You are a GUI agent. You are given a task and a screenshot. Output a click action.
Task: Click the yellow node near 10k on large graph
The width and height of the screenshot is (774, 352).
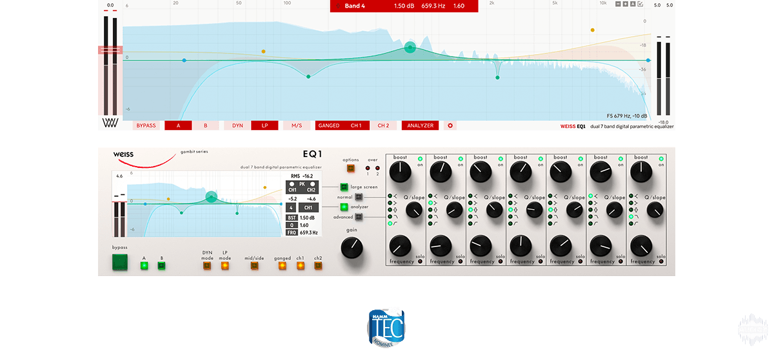(x=593, y=30)
